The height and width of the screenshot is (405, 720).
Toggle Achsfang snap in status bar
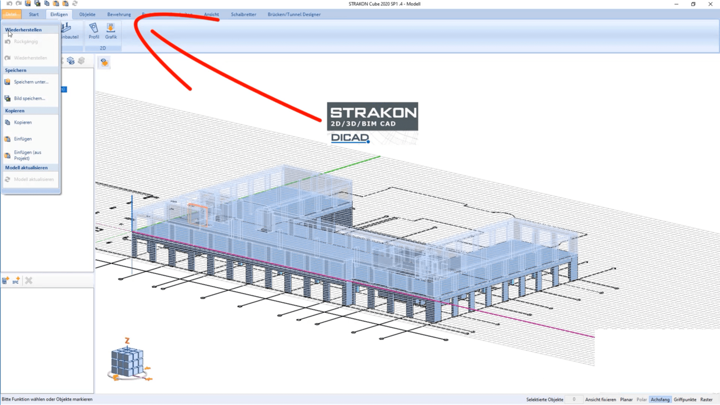click(660, 399)
